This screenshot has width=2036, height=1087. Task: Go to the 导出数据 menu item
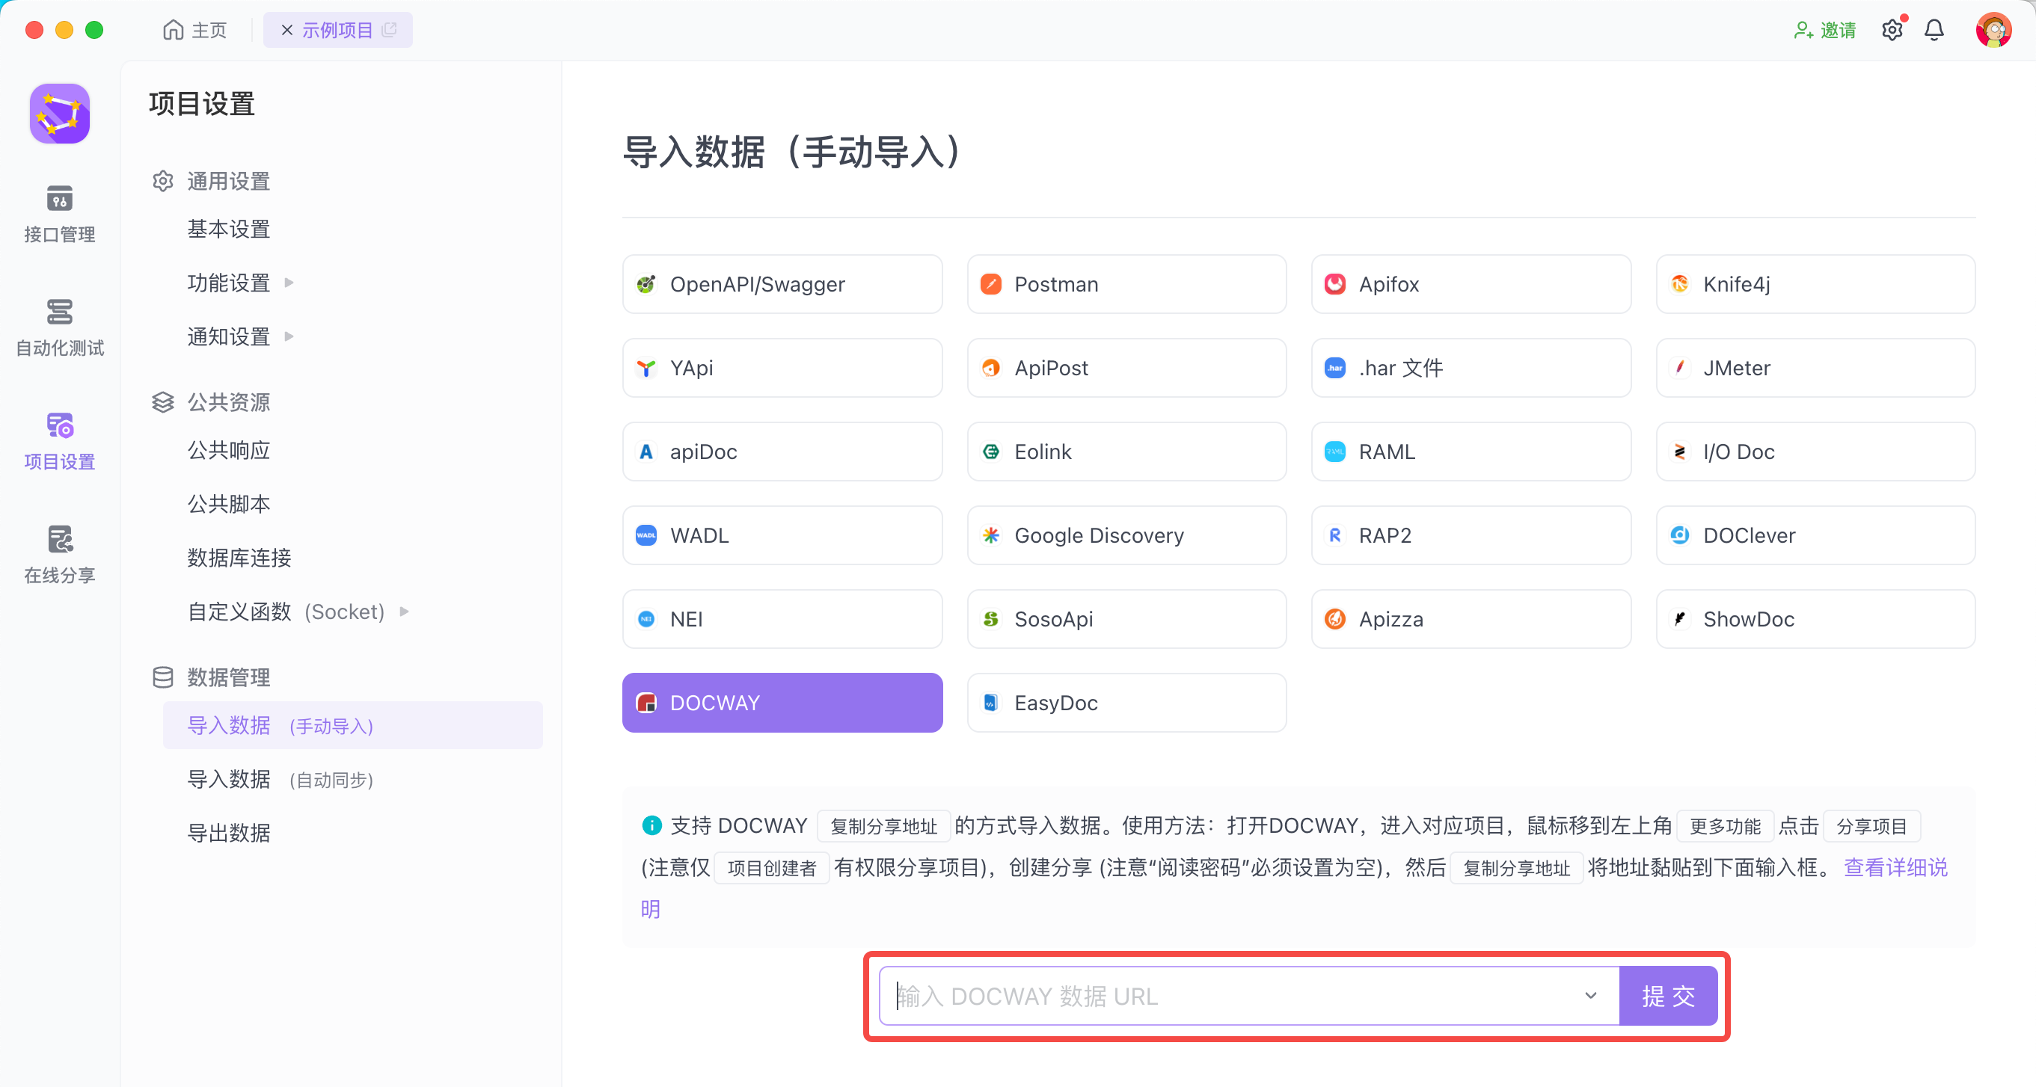[x=229, y=833]
